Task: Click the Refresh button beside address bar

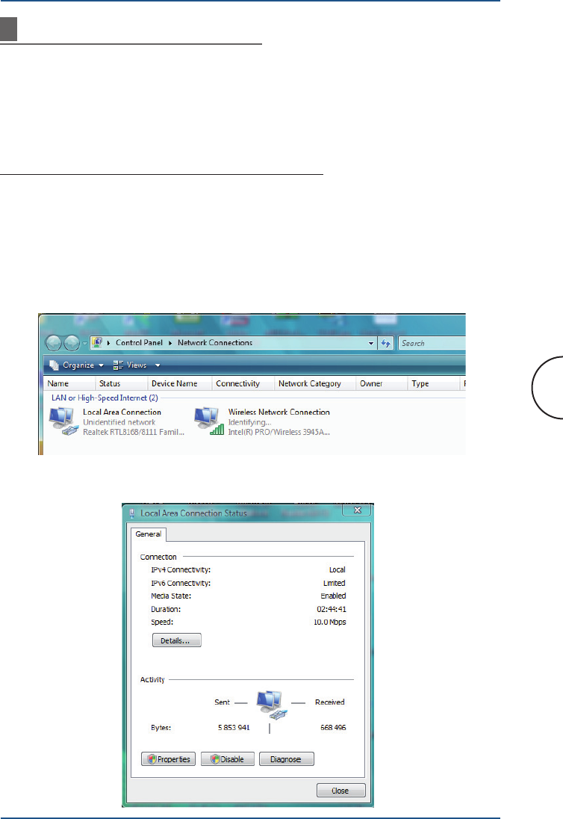Action: tap(385, 343)
